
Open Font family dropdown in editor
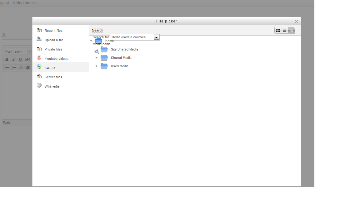(x=17, y=51)
